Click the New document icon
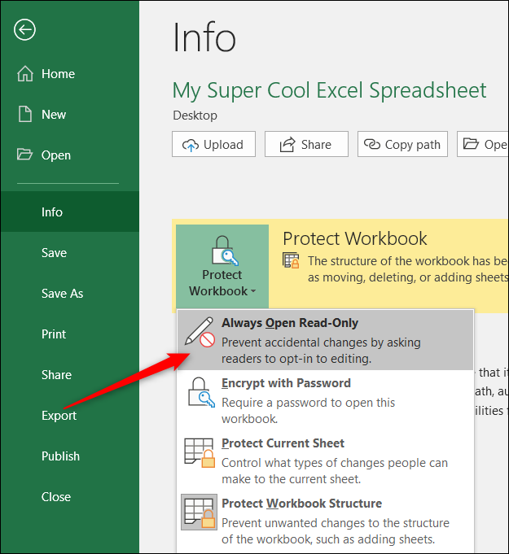This screenshot has height=554, width=509. 24,115
